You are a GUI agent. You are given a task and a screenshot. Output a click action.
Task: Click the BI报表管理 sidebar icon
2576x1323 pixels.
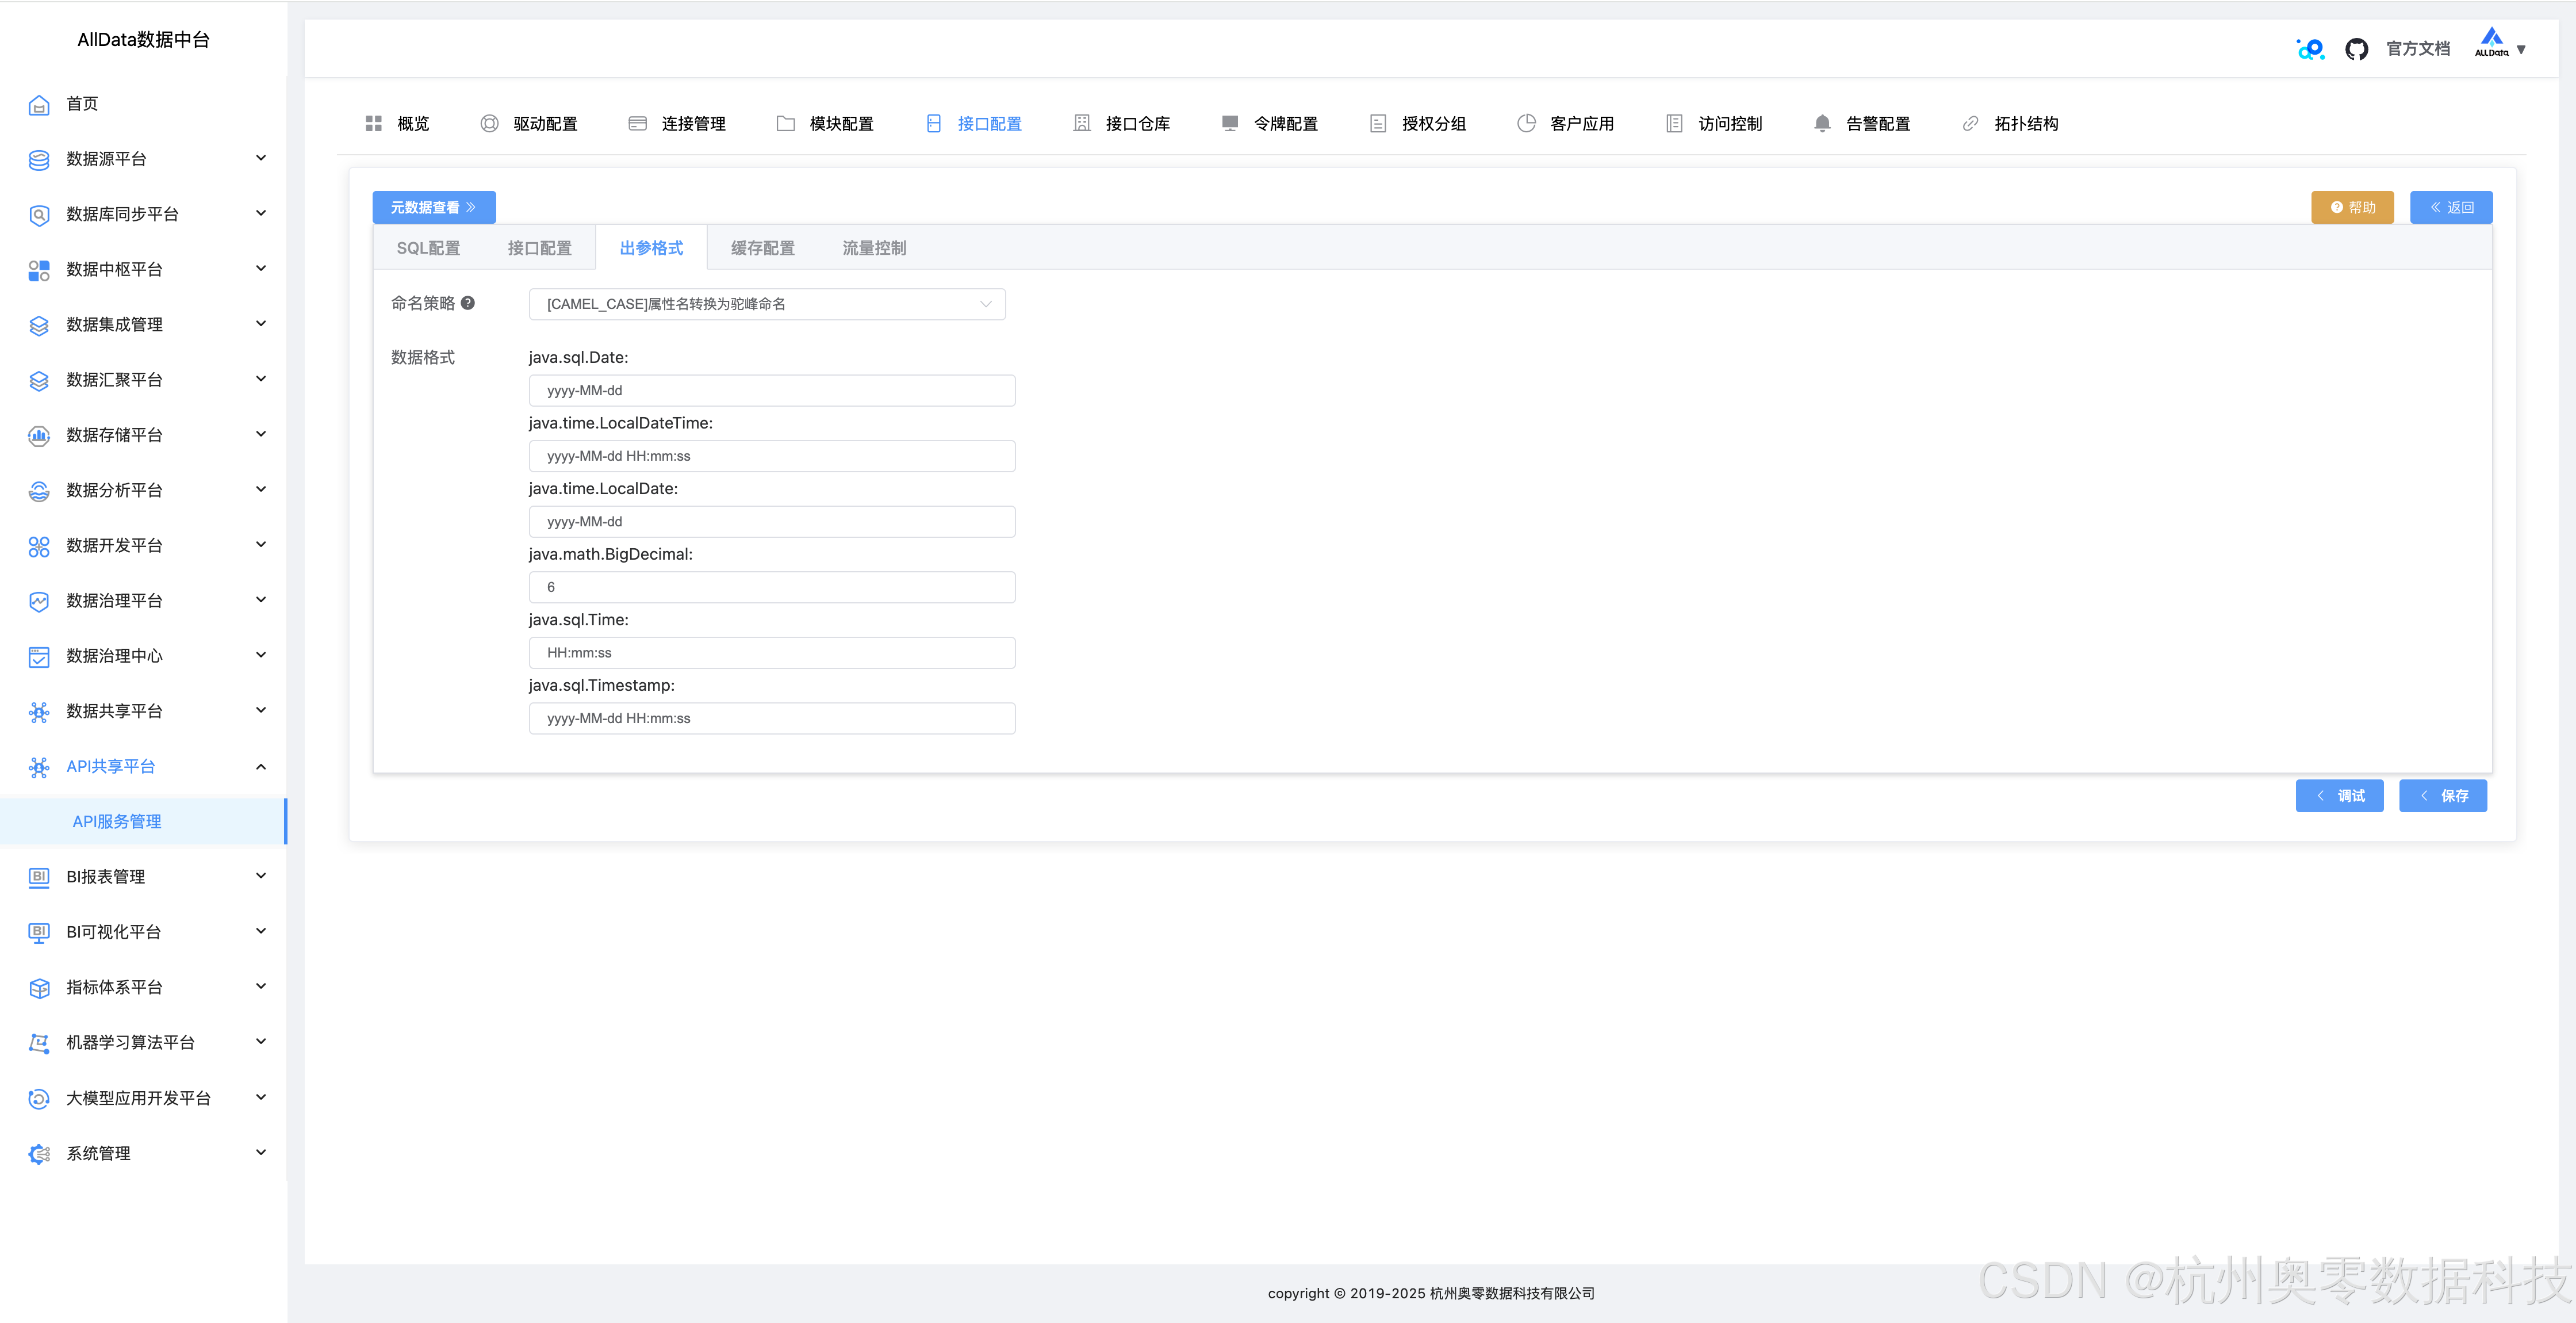(39, 877)
